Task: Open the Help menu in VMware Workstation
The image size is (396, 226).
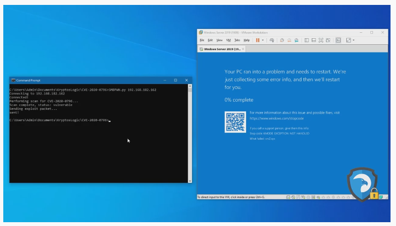Action: coord(247,40)
